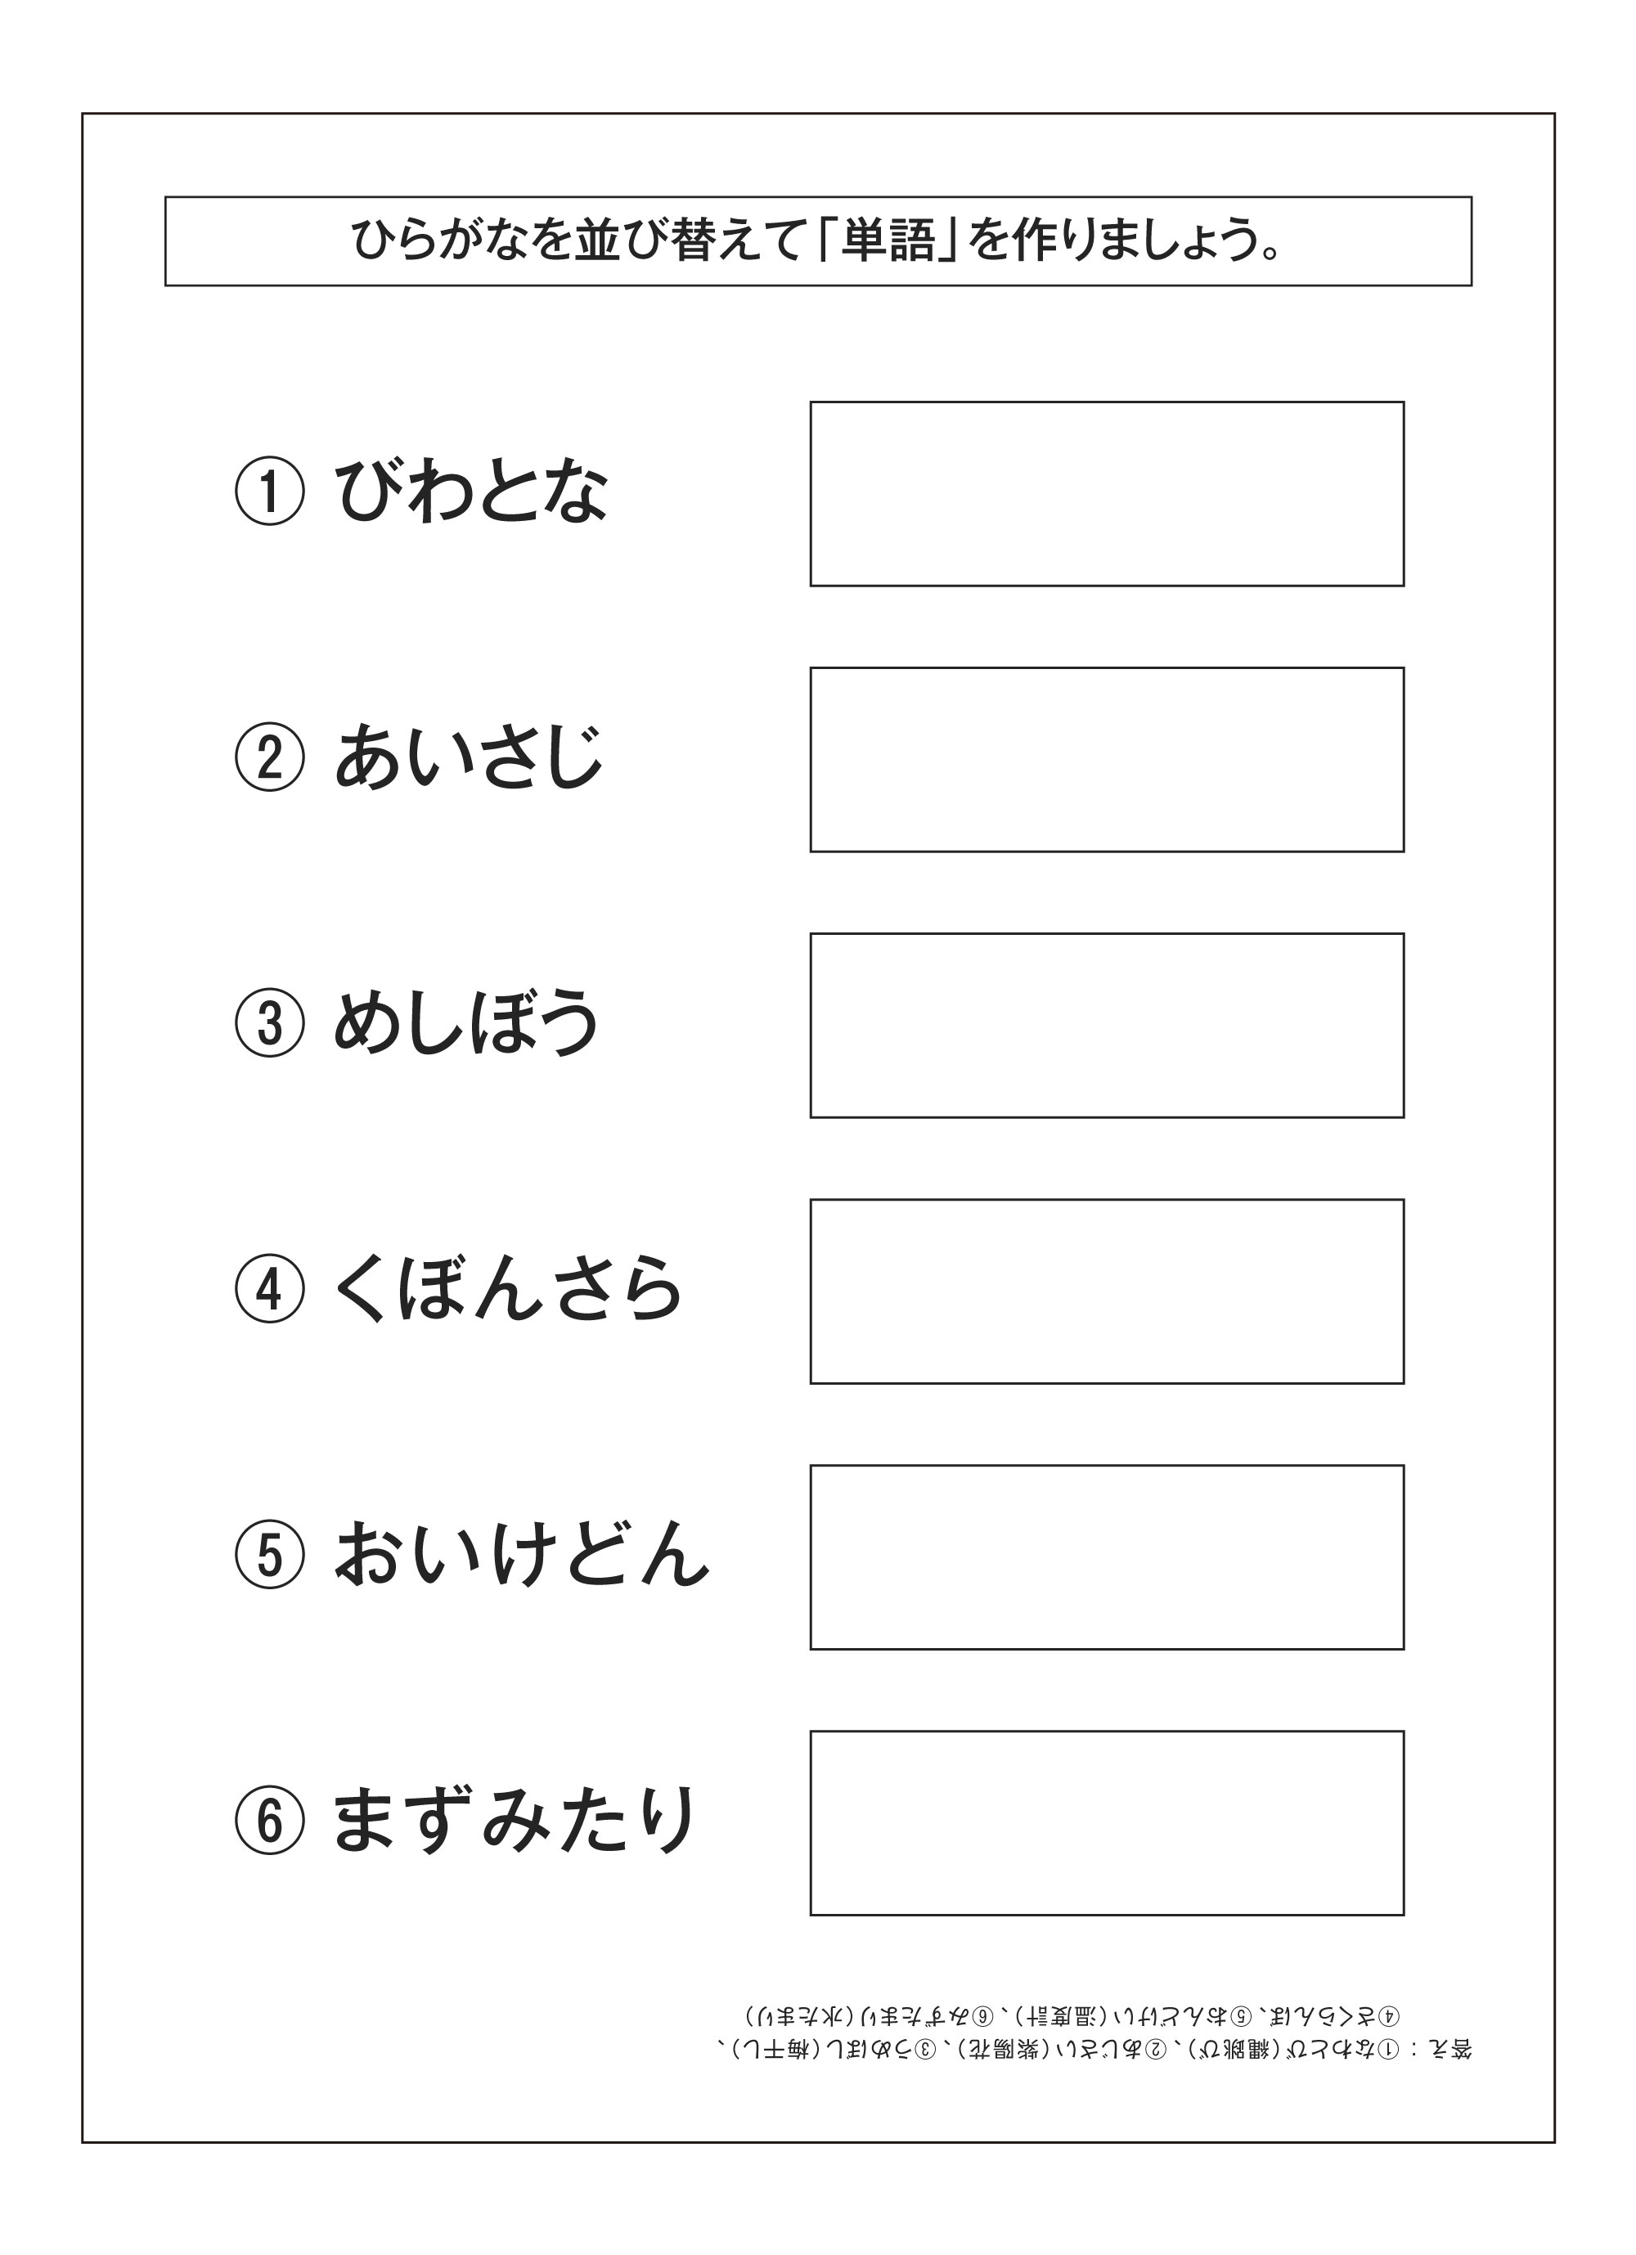Select the answer box for まずみたり
The height and width of the screenshot is (2255, 1636).
click(1107, 1822)
